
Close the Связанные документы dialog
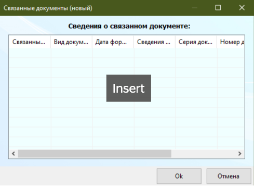click(242, 8)
